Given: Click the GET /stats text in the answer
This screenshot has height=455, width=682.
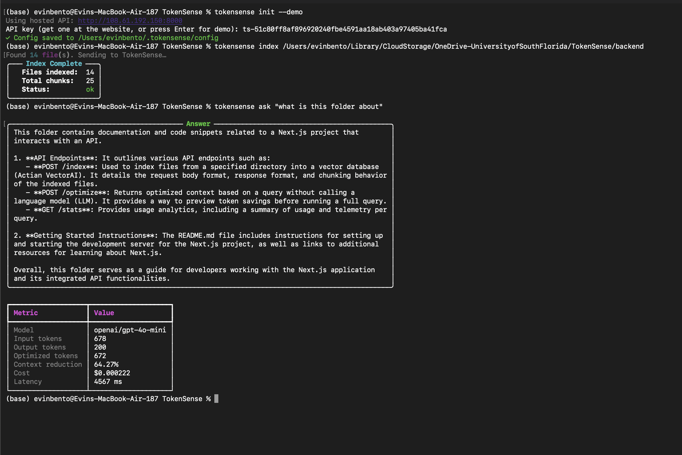Looking at the screenshot, I should [62, 209].
